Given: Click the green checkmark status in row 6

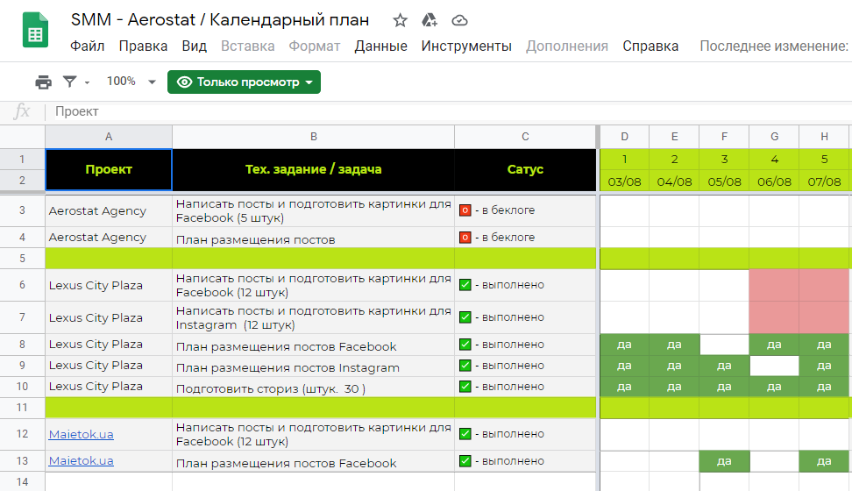Looking at the screenshot, I should [465, 285].
